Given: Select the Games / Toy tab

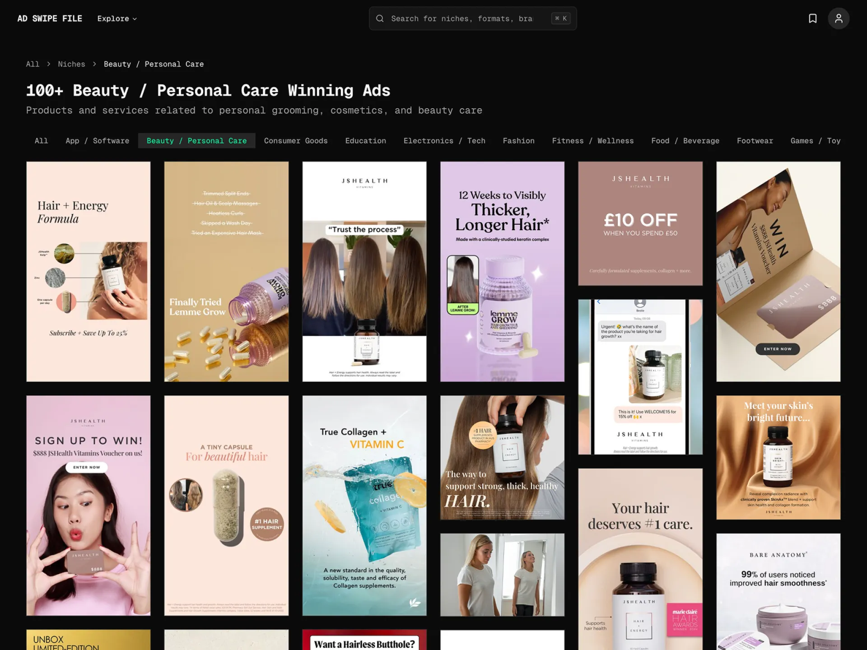Looking at the screenshot, I should click(815, 141).
